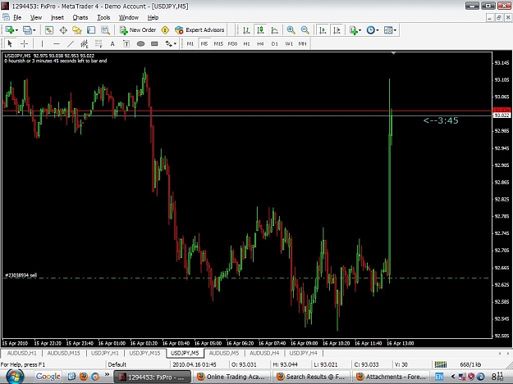Open Online Trading Aca... taskbar button

(231, 377)
